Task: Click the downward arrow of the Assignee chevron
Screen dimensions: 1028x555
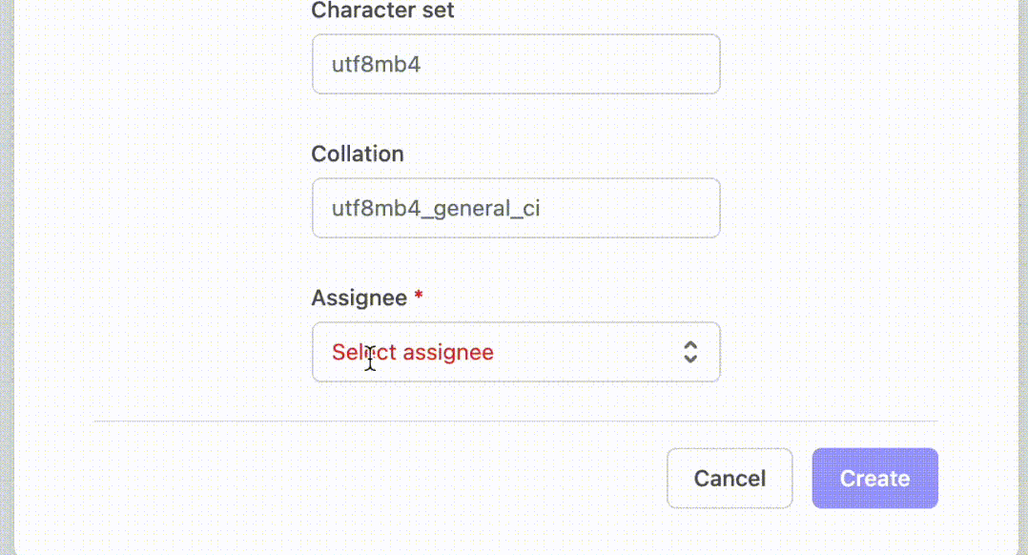Action: [690, 360]
